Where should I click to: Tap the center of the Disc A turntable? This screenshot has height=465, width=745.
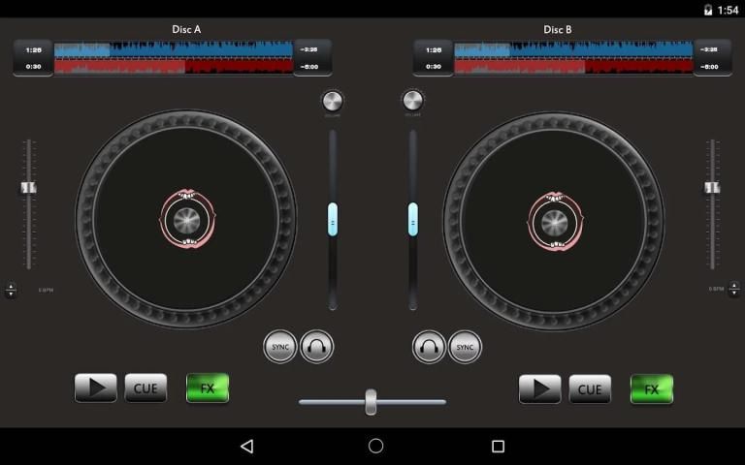point(186,219)
